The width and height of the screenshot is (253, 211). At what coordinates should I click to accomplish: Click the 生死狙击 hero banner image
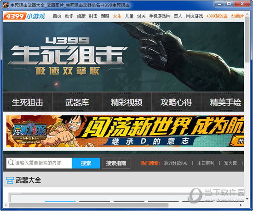(123, 57)
